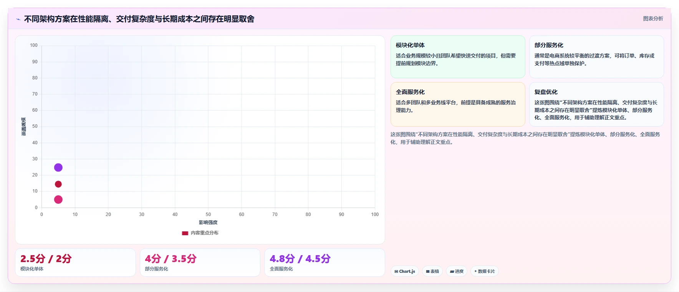
Task: Click the main heading 不同架构方案 title
Action: tap(139, 19)
